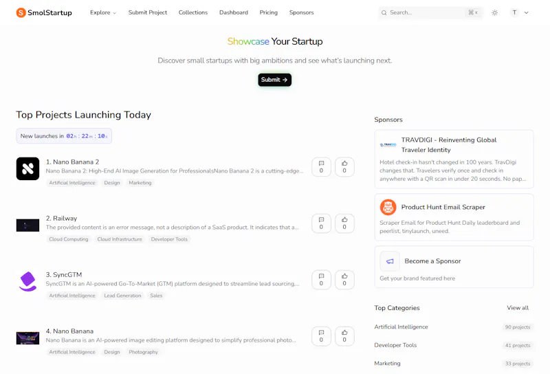Click the black Submit button
The image size is (550, 374).
tap(274, 80)
